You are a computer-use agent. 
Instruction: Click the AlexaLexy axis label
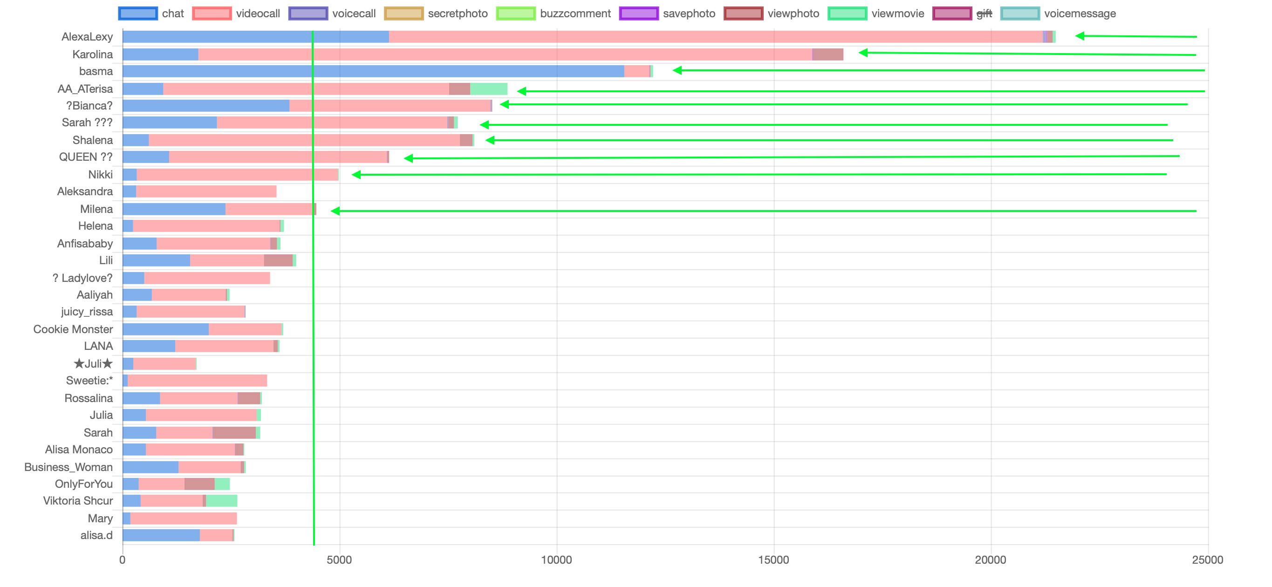tap(87, 36)
